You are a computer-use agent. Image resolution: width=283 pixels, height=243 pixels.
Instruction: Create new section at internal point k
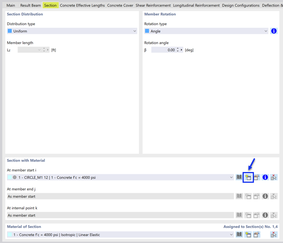pos(248,215)
